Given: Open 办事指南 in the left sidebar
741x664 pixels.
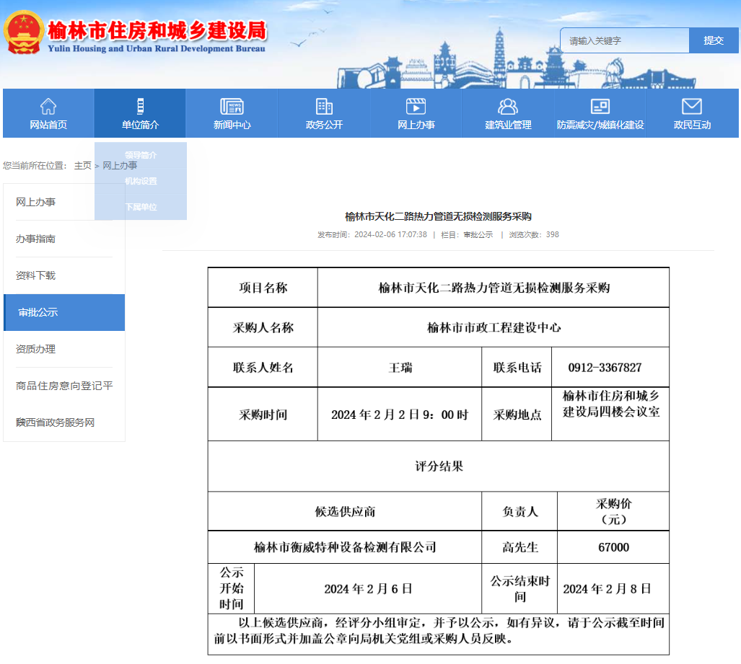Looking at the screenshot, I should (x=35, y=239).
